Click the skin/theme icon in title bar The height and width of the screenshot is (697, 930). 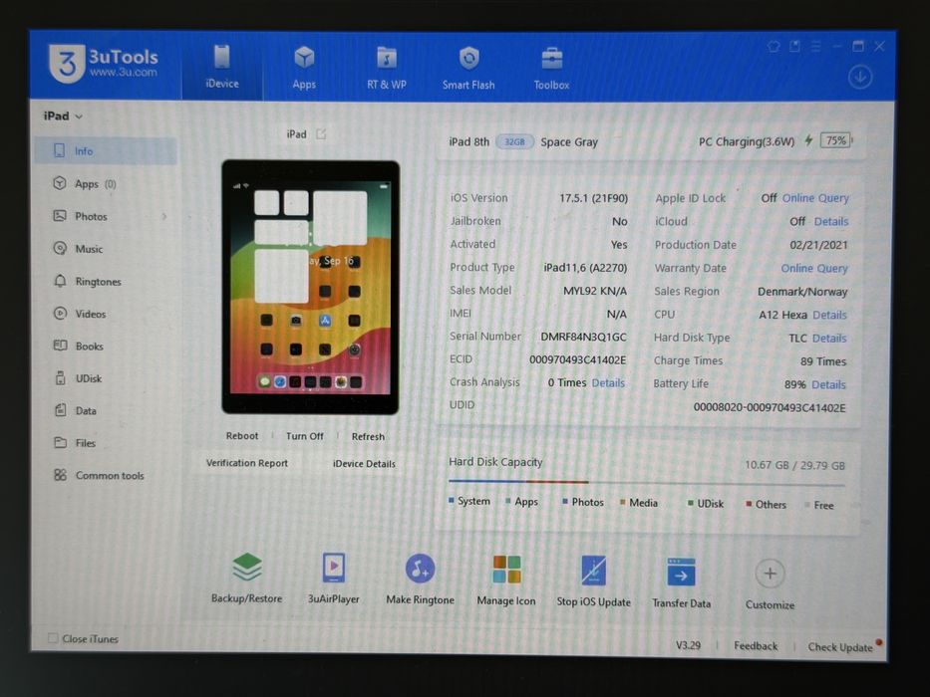(774, 46)
